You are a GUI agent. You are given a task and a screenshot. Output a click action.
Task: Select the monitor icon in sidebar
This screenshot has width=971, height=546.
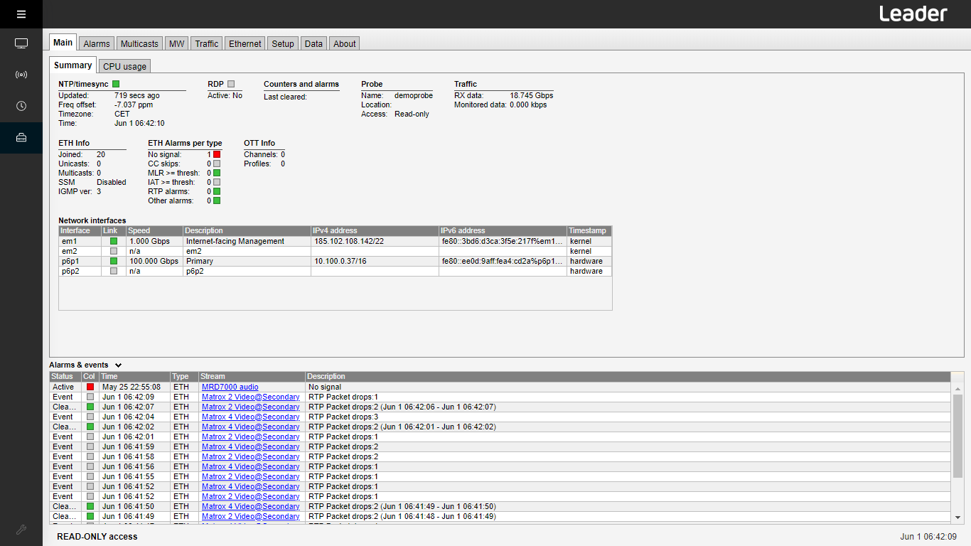point(21,43)
